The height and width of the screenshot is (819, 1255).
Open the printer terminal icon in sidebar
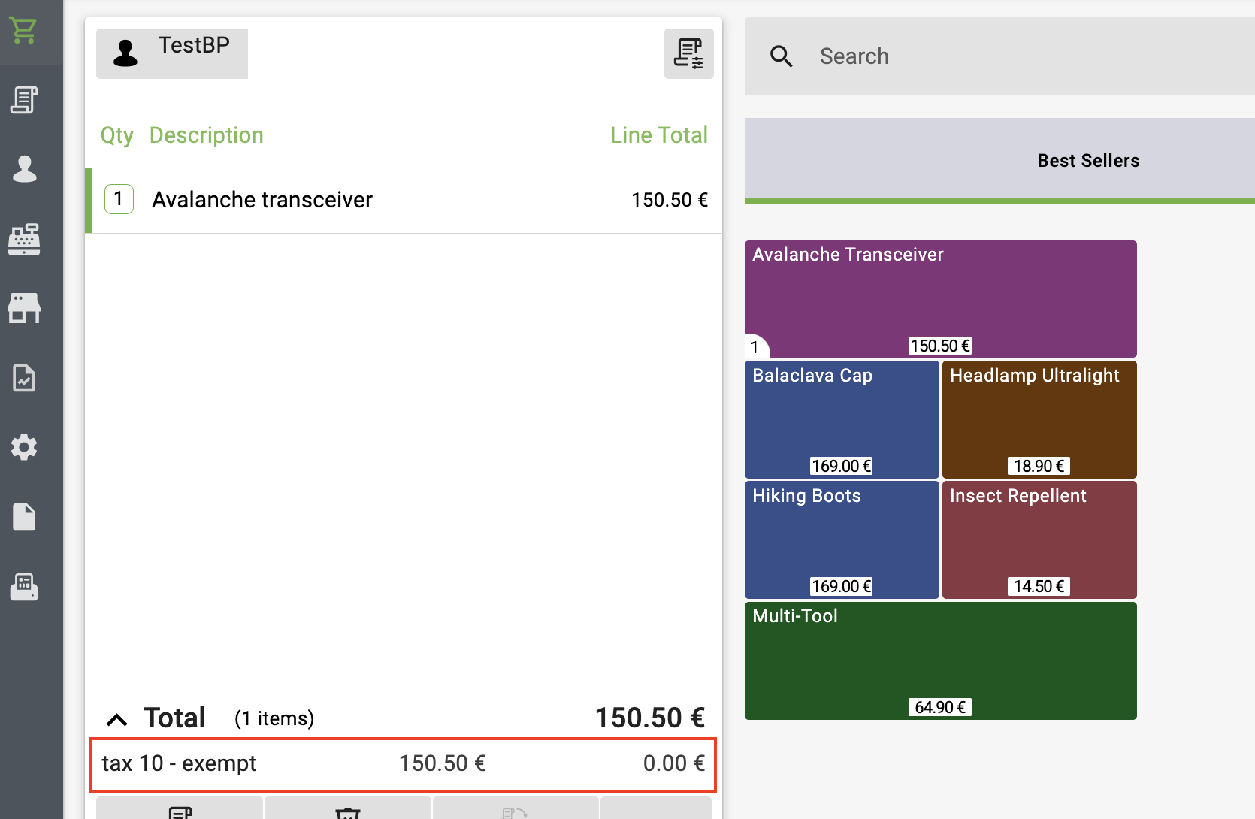click(24, 586)
